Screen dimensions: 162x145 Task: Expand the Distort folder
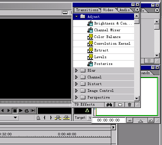(76, 84)
